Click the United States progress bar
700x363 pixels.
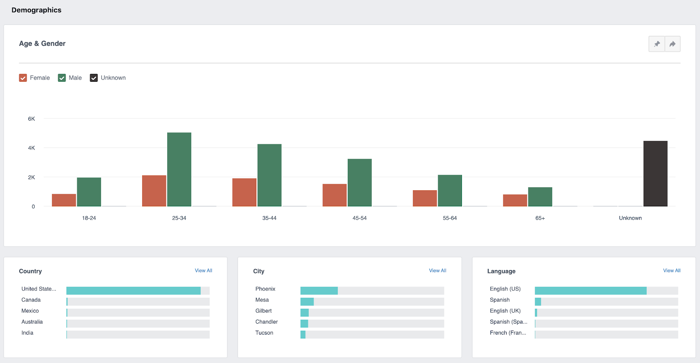(138, 290)
